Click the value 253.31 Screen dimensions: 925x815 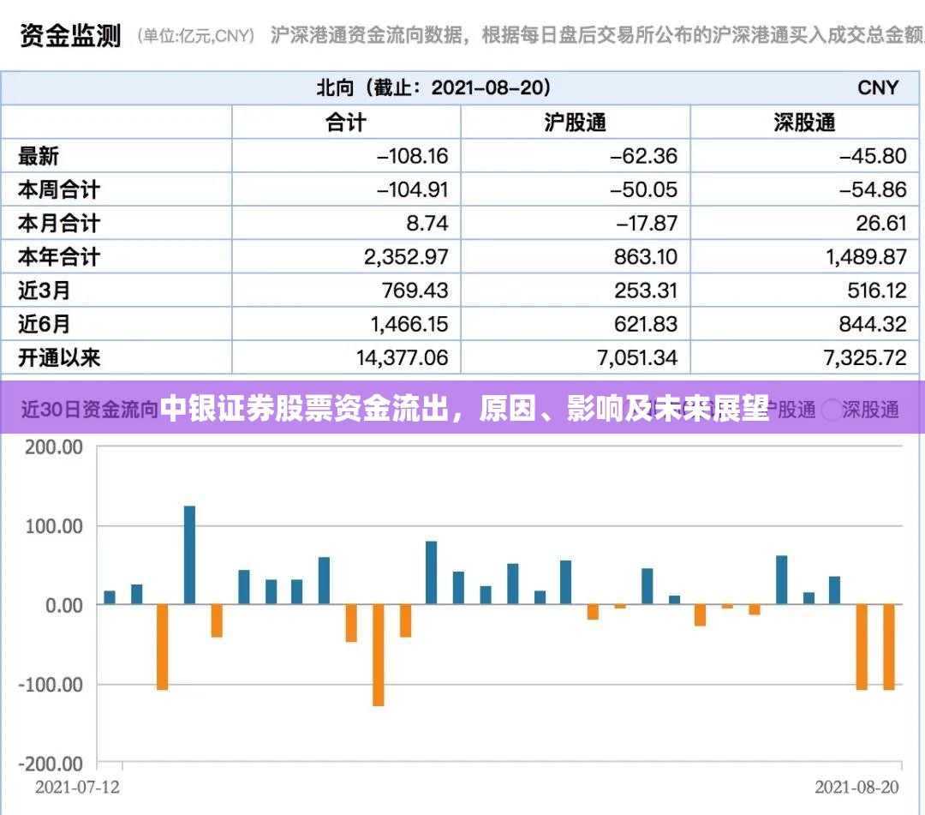click(646, 291)
